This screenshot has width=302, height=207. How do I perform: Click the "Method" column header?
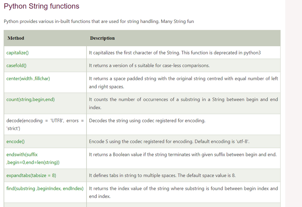[16, 38]
